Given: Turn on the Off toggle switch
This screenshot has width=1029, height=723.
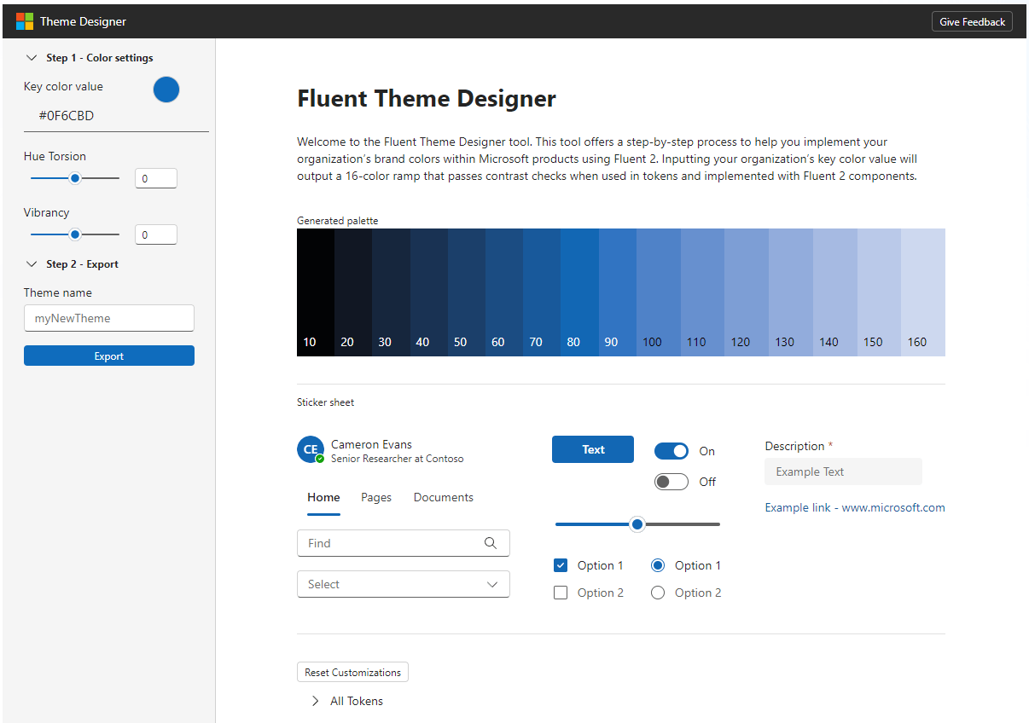Looking at the screenshot, I should 671,482.
